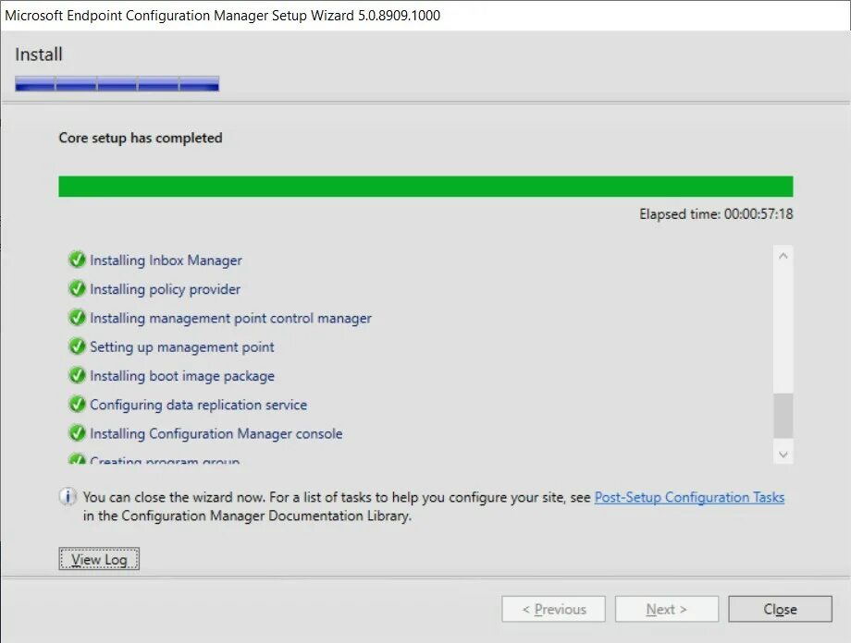Click the disabled Next button

point(667,610)
